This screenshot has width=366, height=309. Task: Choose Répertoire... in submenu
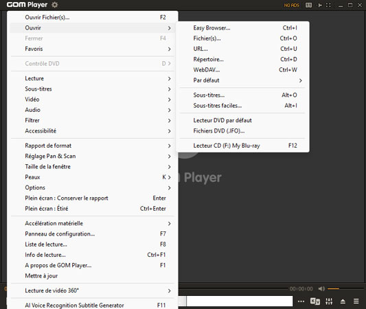pyautogui.click(x=242, y=59)
